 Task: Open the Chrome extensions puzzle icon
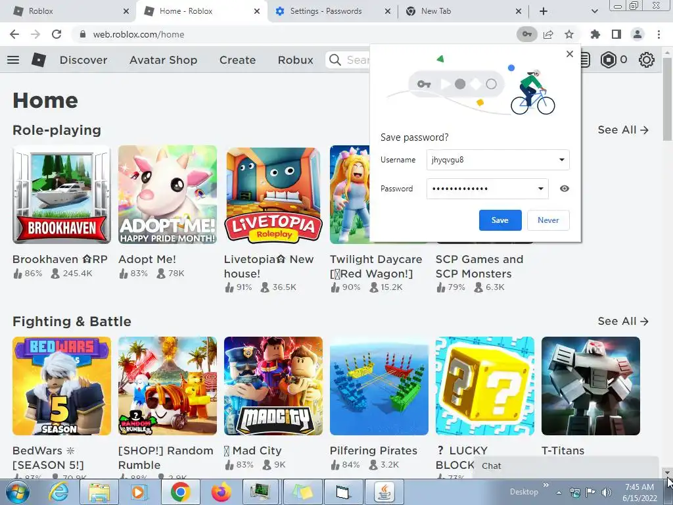click(x=595, y=34)
